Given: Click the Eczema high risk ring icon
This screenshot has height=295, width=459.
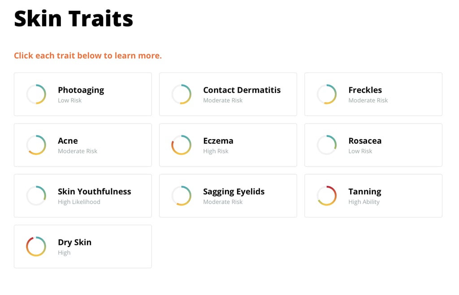Looking at the screenshot, I should pyautogui.click(x=182, y=145).
